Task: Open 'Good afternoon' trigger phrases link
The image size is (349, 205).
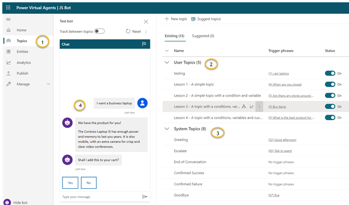Action: 282,140
